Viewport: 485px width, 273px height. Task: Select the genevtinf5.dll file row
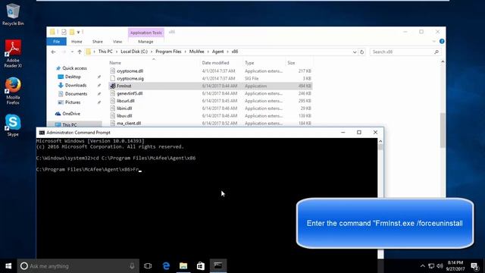point(211,93)
